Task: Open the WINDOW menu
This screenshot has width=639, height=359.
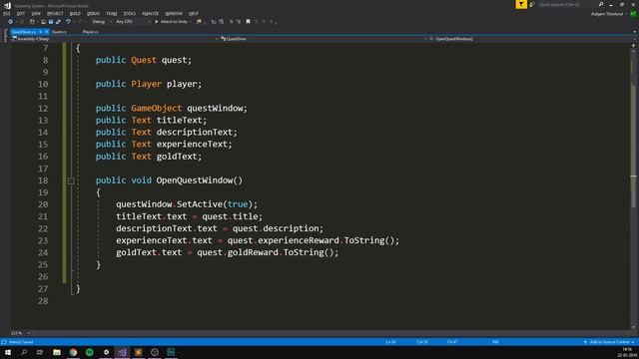Action: 174,13
